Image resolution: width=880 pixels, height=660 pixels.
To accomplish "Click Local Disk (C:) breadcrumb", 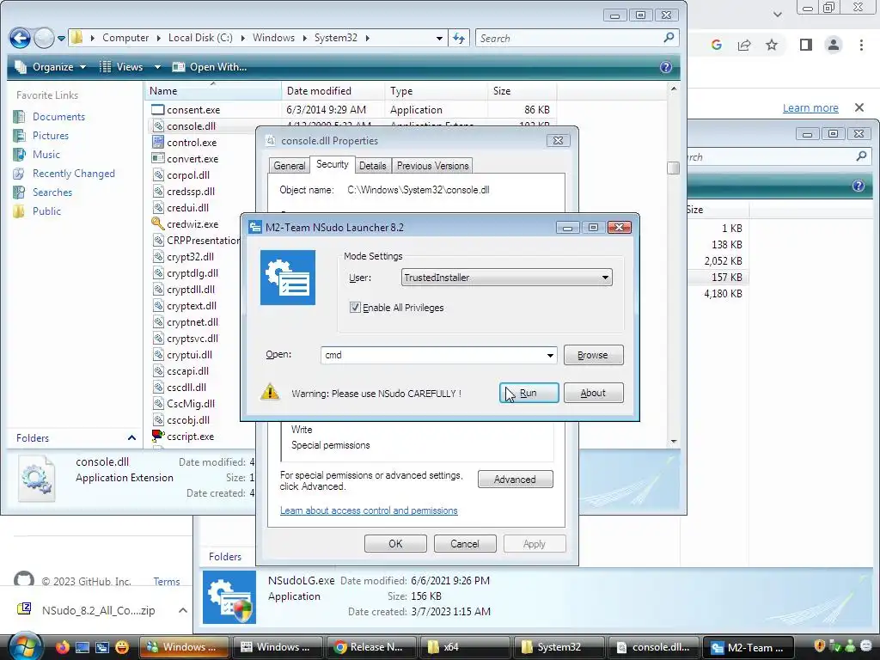I will point(200,38).
